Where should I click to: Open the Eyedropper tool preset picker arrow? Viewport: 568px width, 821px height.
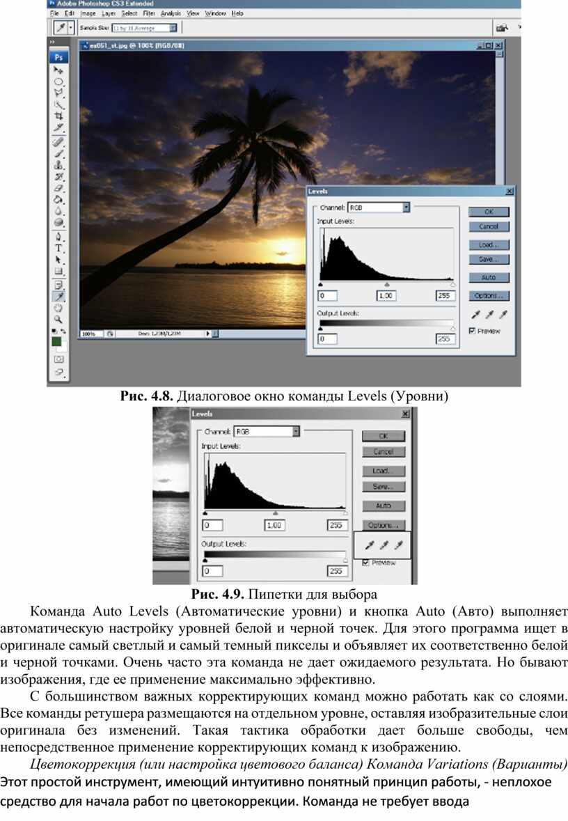tap(71, 27)
